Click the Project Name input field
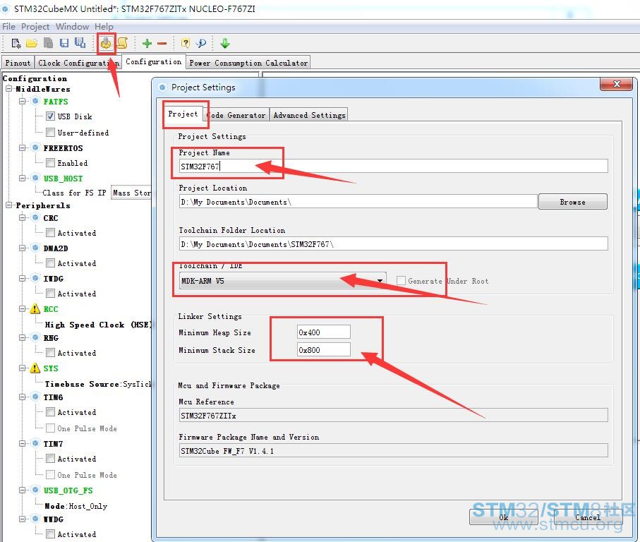640x542 pixels. point(394,166)
